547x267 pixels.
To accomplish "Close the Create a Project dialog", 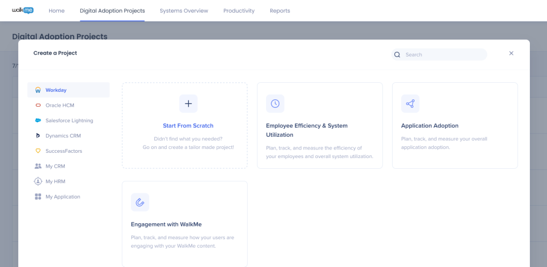I will (511, 53).
